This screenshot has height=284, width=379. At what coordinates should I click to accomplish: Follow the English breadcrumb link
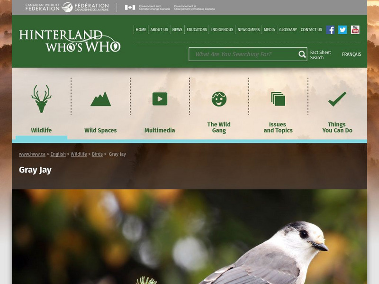(x=58, y=154)
